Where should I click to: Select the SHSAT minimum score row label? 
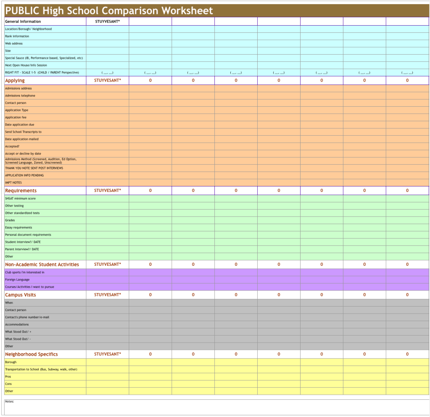click(20, 198)
